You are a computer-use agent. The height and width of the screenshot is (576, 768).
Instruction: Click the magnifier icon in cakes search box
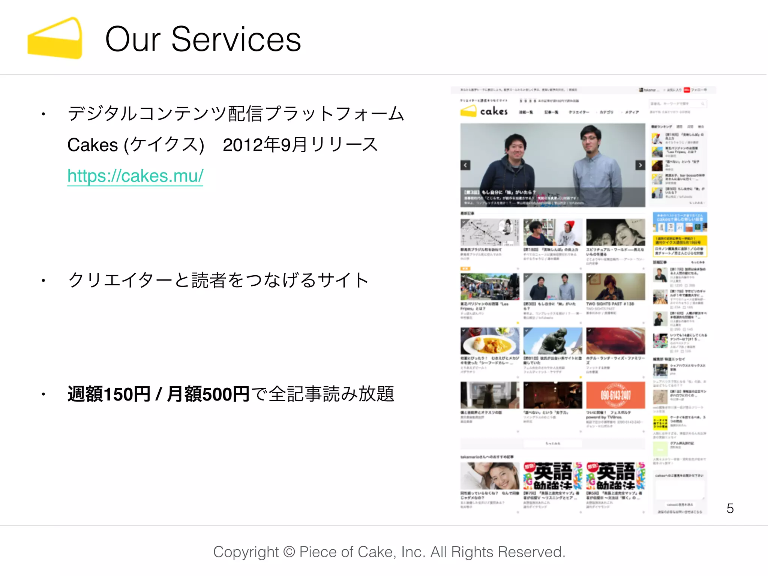click(702, 103)
